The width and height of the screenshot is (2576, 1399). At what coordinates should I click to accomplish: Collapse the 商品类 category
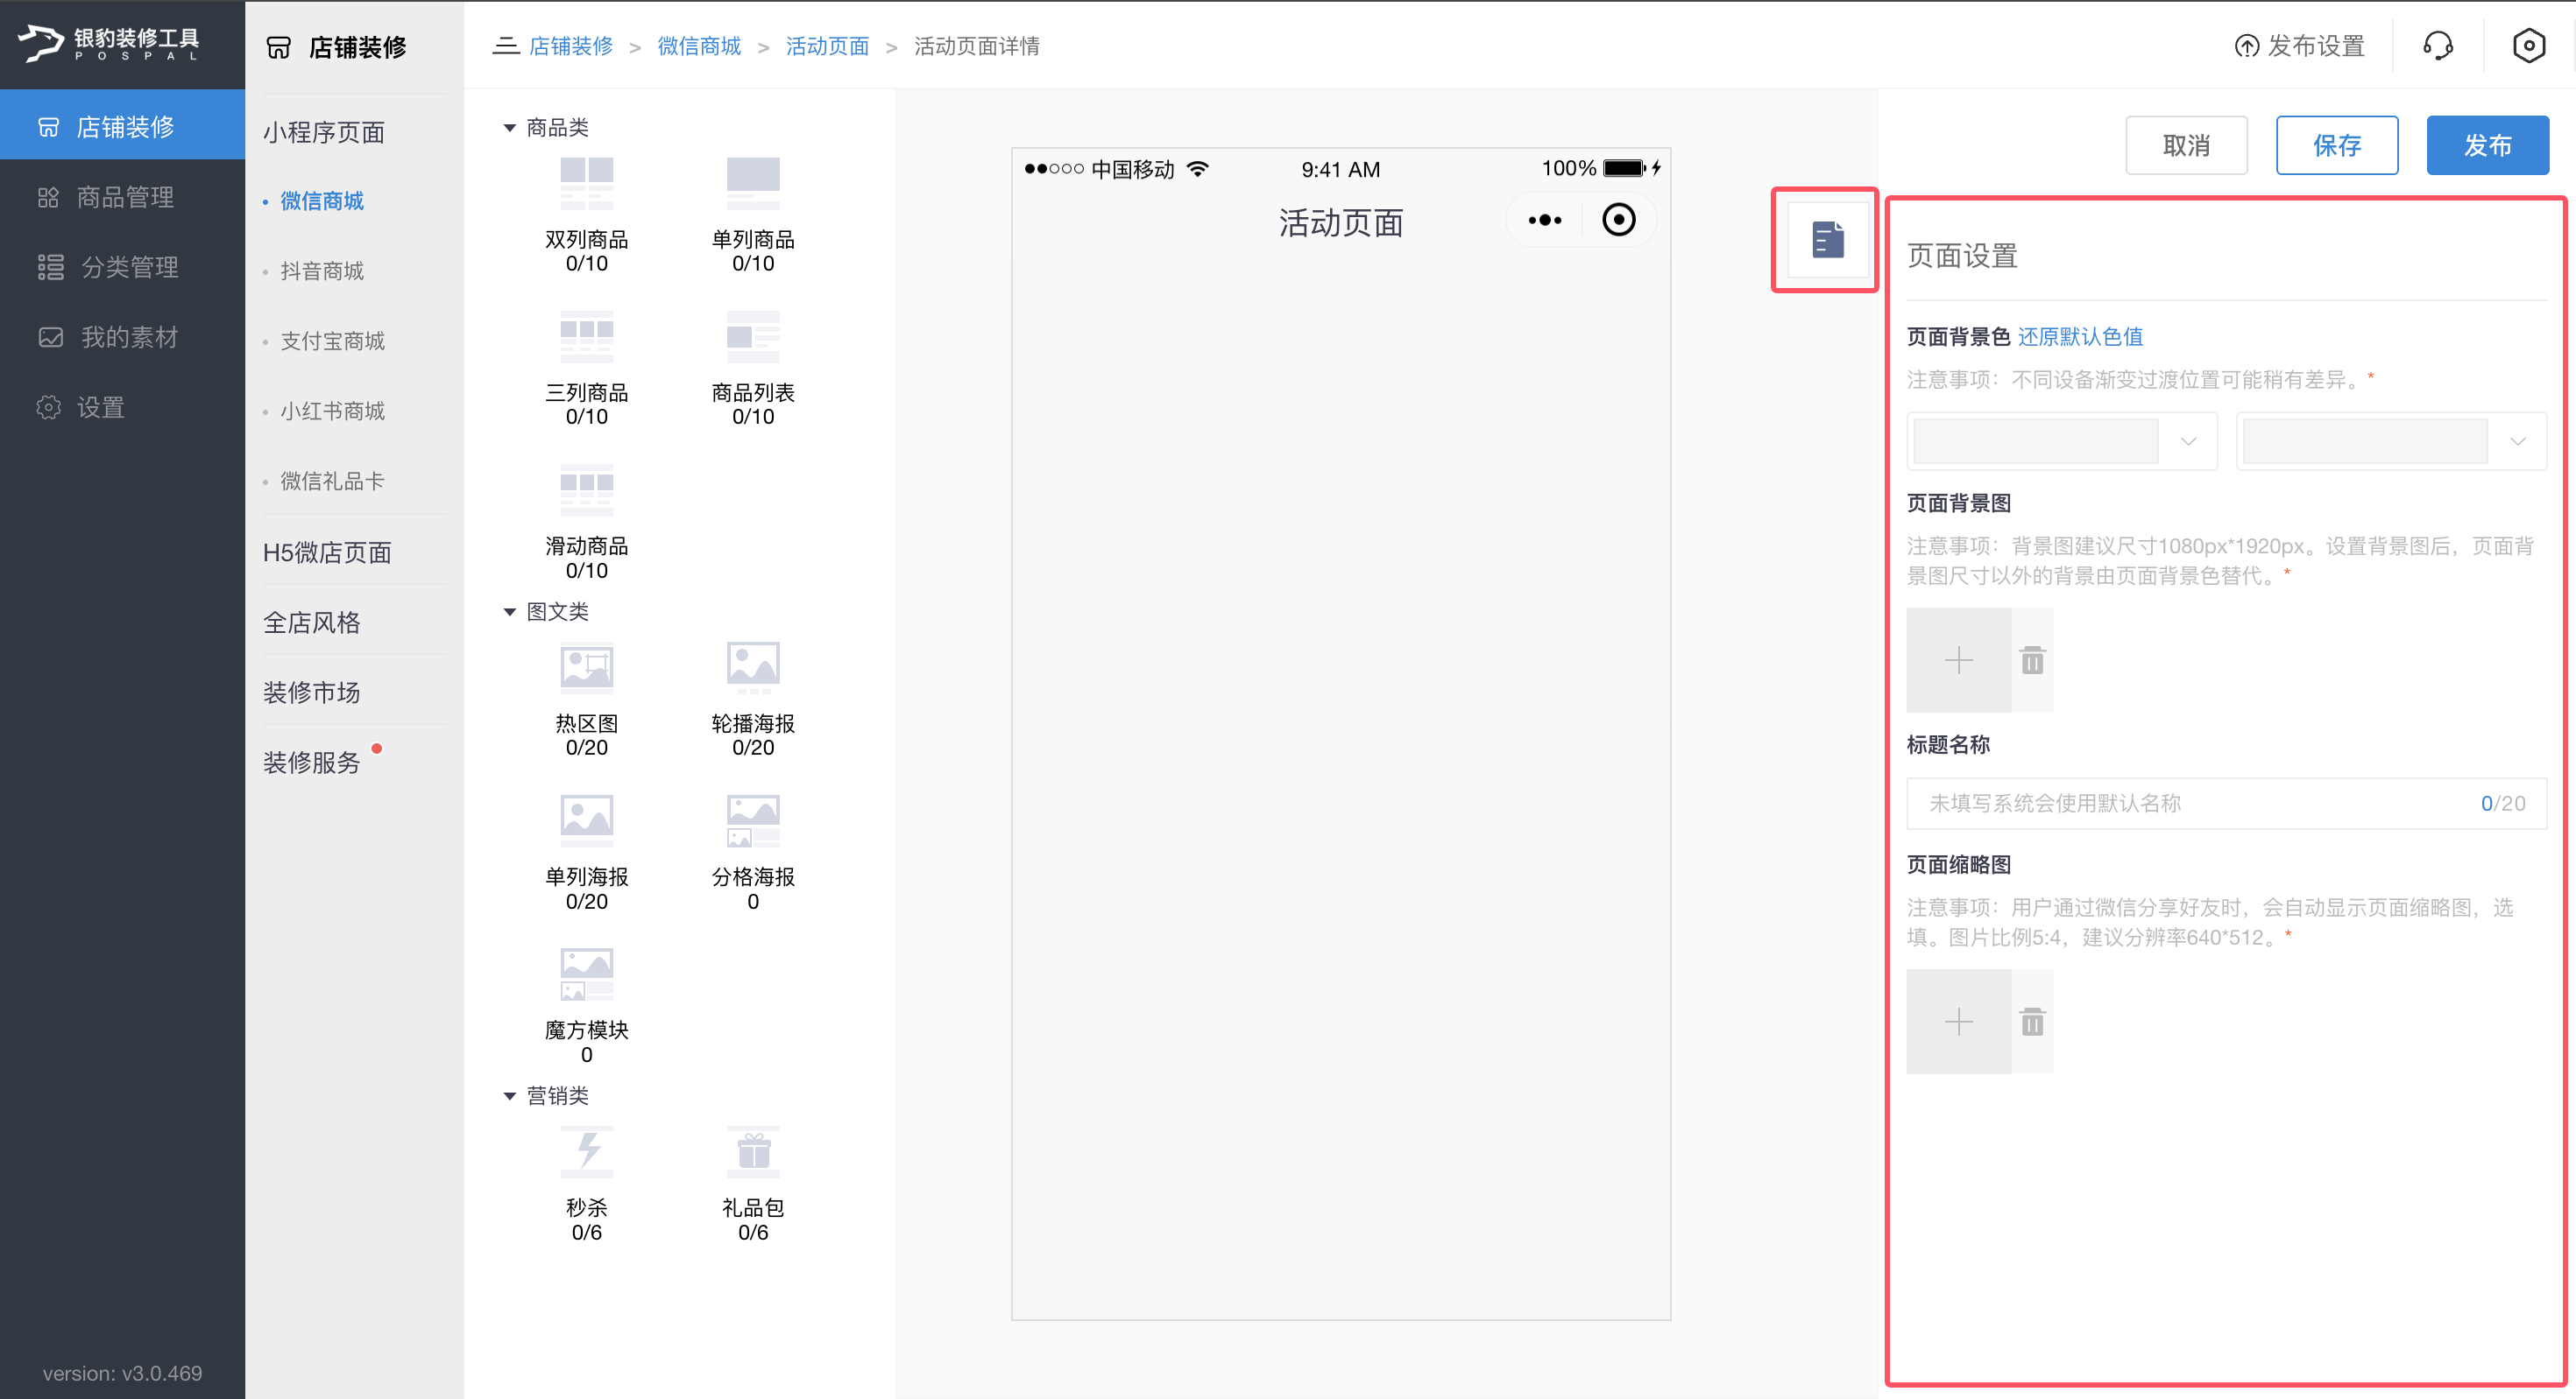[509, 128]
